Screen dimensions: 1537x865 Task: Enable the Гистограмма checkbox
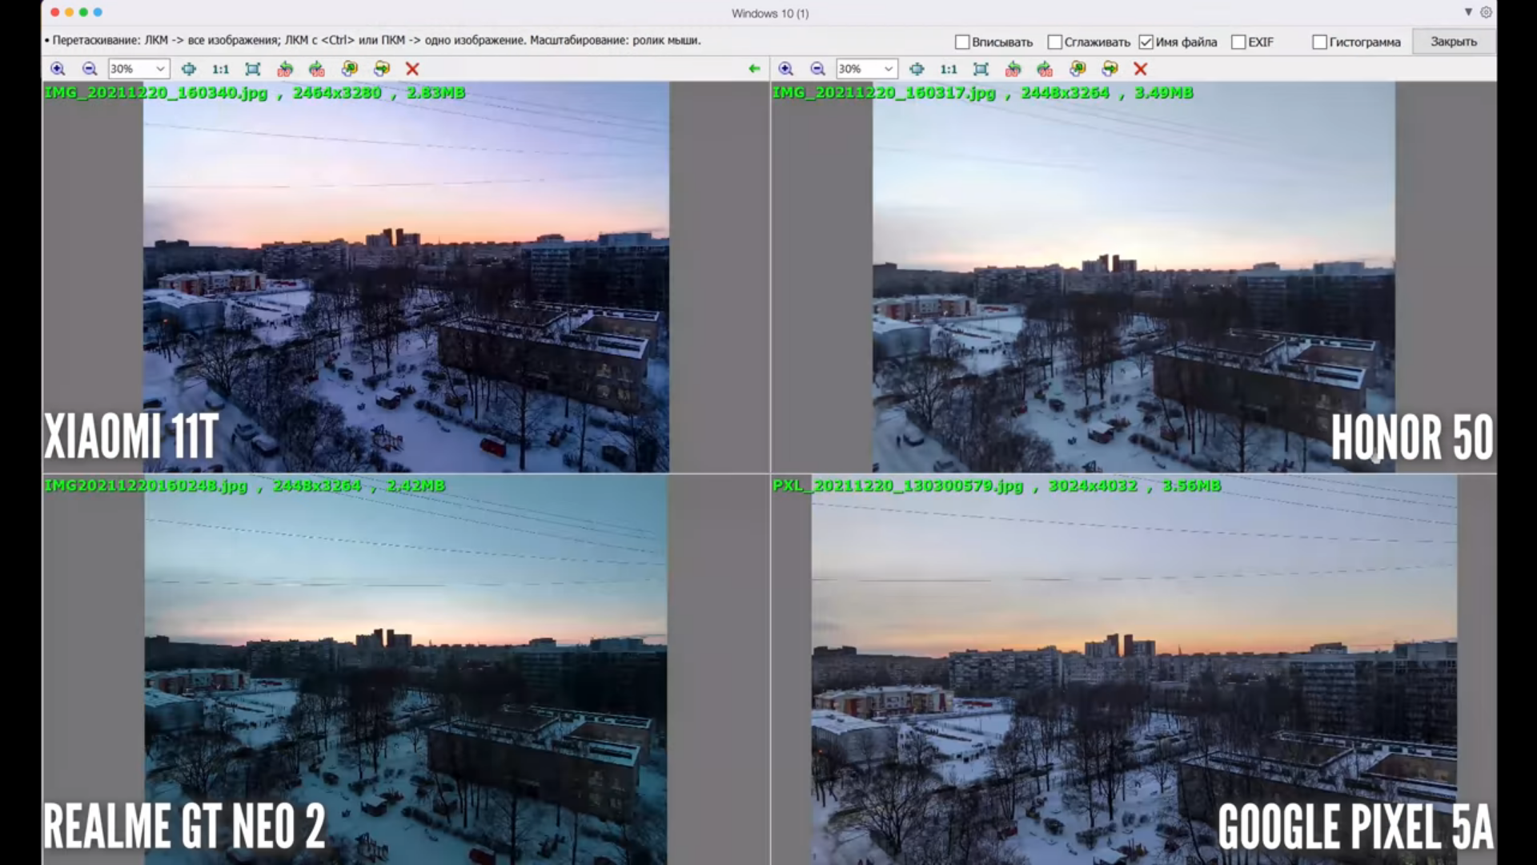tap(1319, 42)
